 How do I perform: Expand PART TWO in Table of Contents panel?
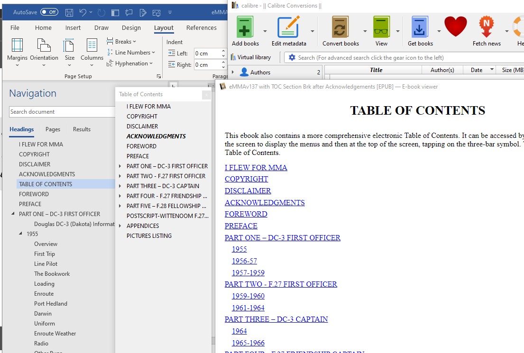(120, 176)
